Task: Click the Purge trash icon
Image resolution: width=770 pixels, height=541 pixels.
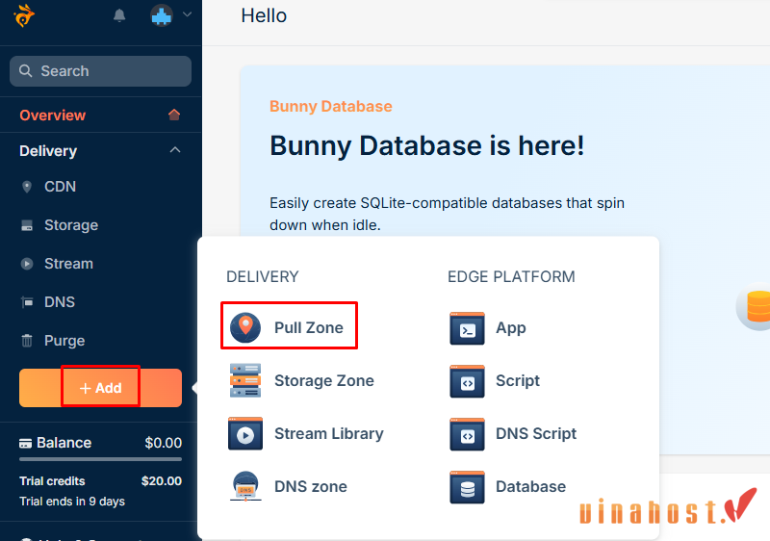Action: point(27,340)
